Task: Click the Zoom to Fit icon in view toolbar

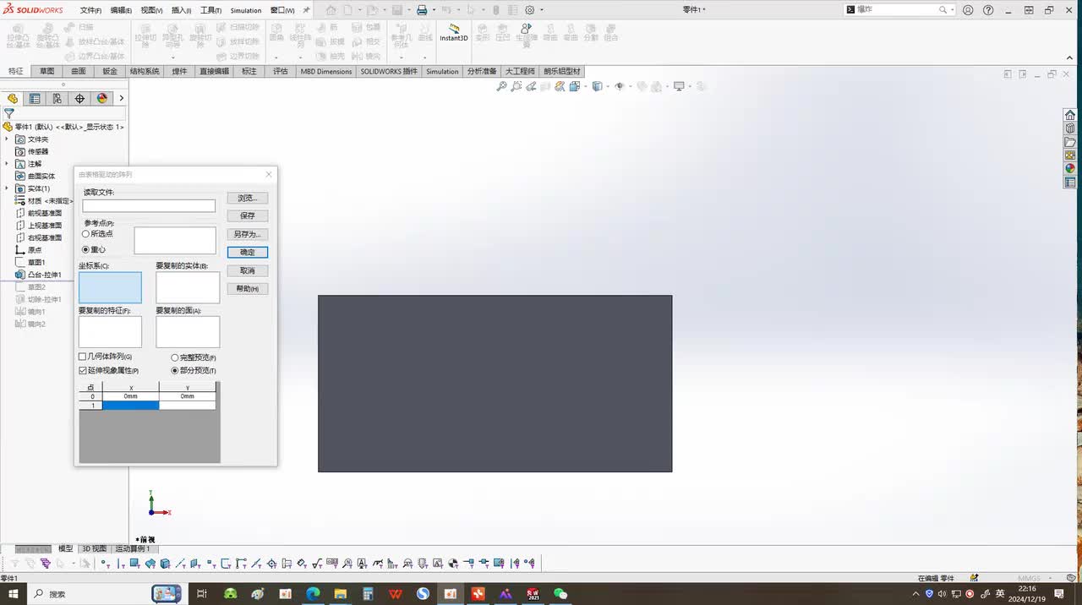Action: 501,86
